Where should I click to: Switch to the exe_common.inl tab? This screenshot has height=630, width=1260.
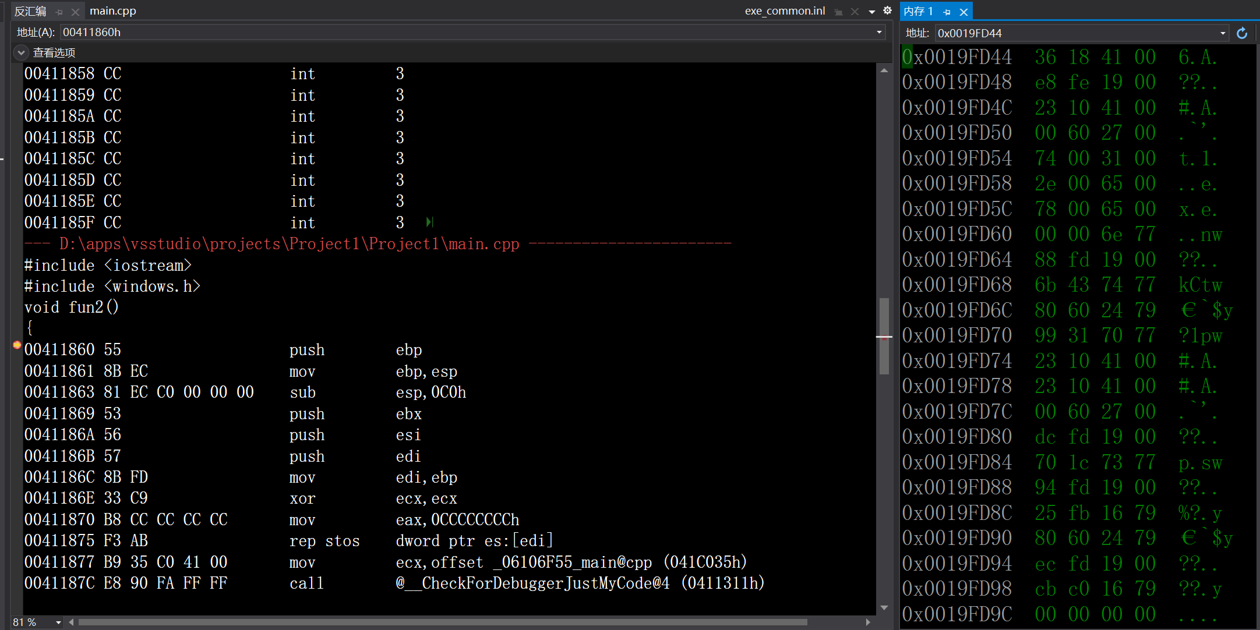(x=785, y=11)
